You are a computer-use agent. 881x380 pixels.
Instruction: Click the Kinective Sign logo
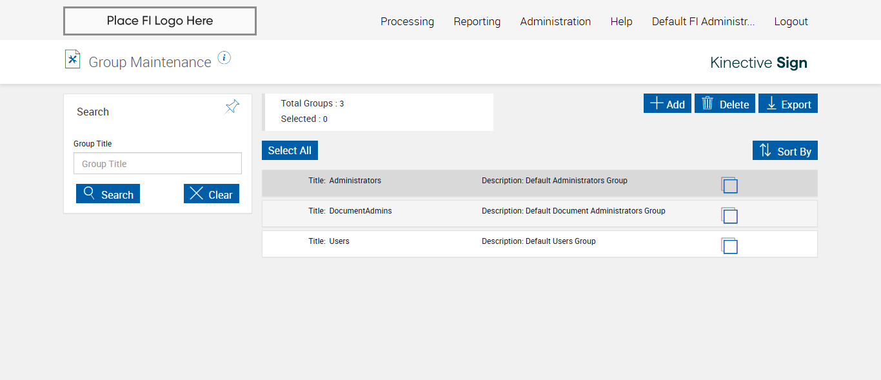tap(758, 63)
